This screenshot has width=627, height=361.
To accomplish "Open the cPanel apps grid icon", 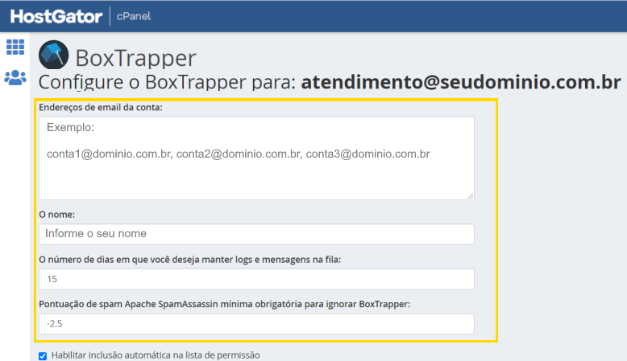I will coord(15,47).
